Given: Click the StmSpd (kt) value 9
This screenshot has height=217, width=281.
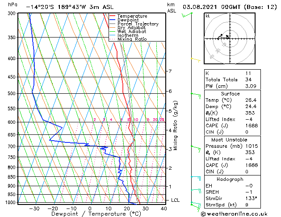Looking at the screenshot, I should (x=247, y=204).
